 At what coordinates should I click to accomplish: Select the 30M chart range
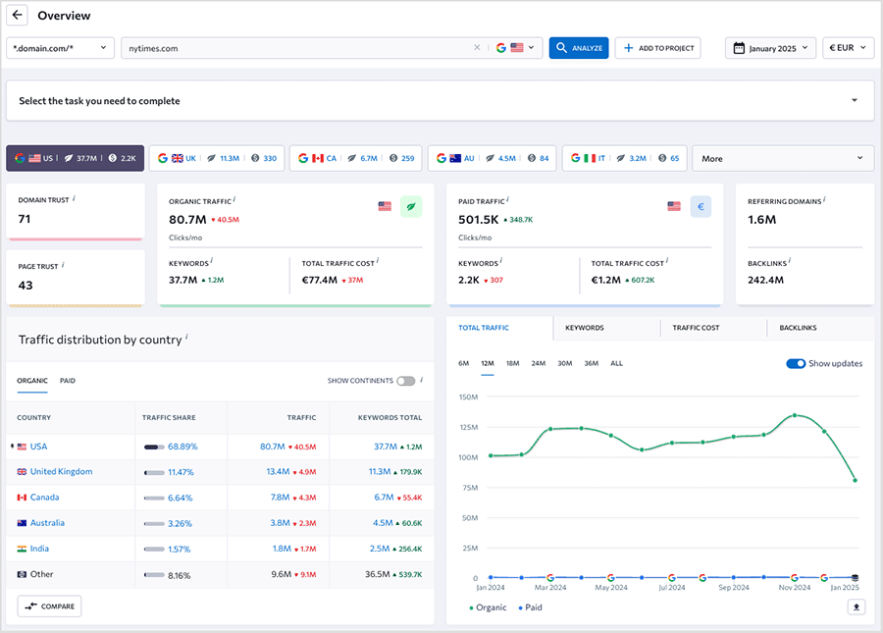point(565,364)
